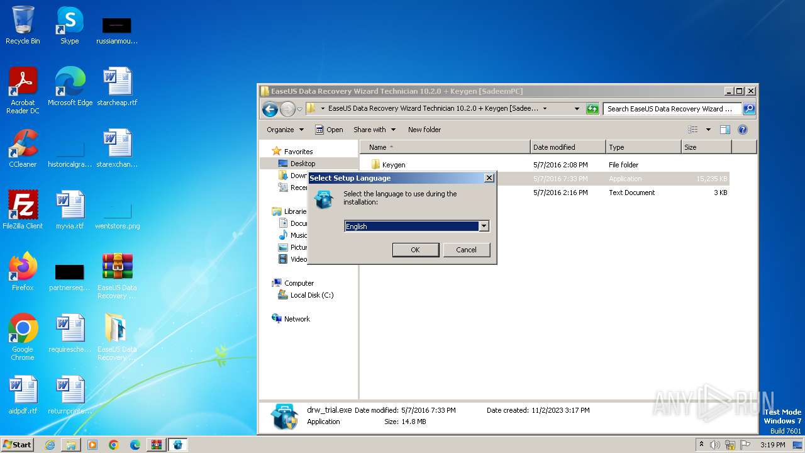
Task: Open the change view options arrow
Action: tap(708, 130)
